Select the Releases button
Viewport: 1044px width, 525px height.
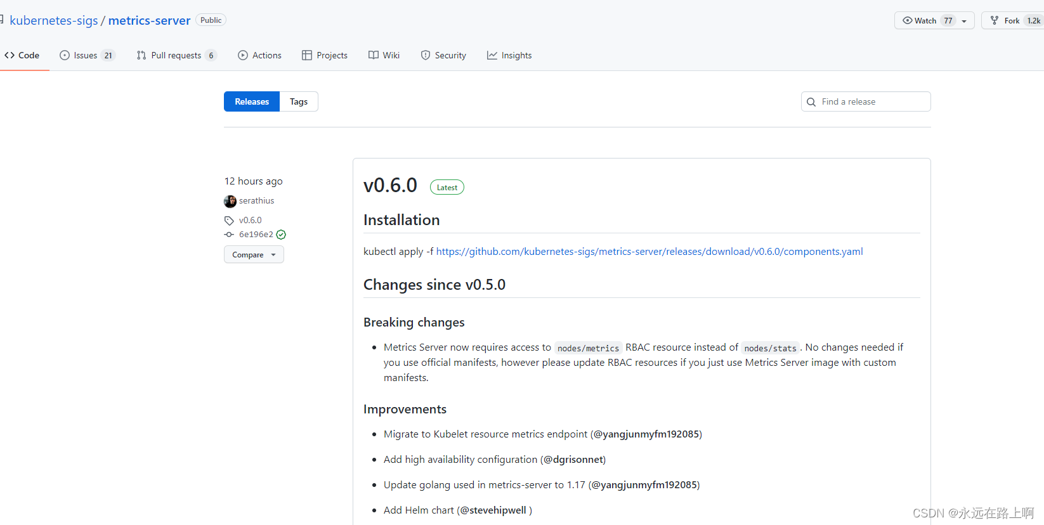(252, 101)
